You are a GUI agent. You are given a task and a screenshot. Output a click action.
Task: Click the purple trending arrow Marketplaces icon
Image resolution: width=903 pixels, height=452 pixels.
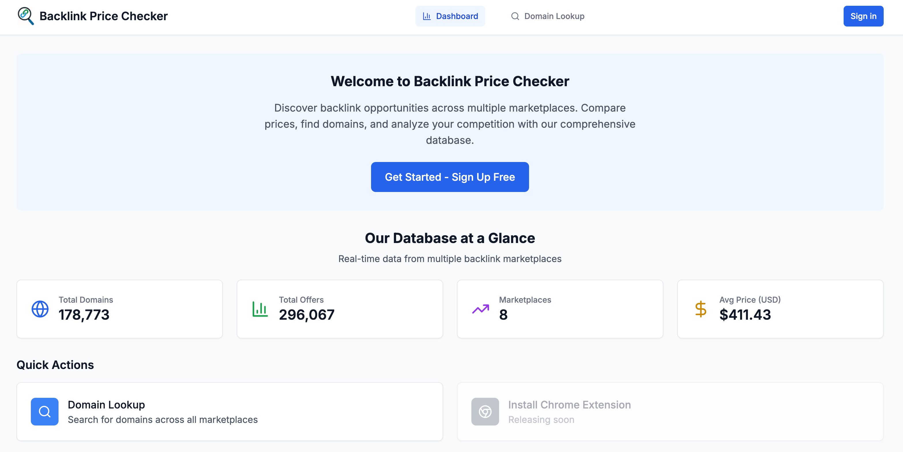(x=480, y=309)
